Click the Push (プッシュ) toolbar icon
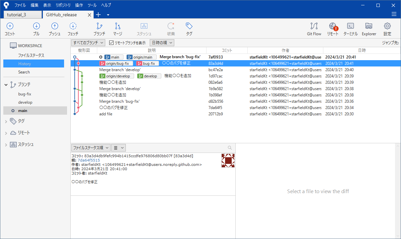This screenshot has height=239, width=401. (55, 26)
